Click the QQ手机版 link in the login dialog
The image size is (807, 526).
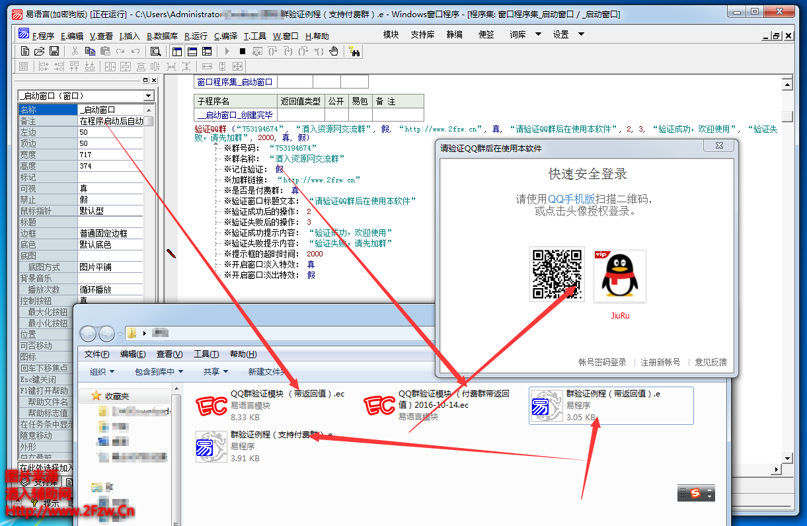572,199
